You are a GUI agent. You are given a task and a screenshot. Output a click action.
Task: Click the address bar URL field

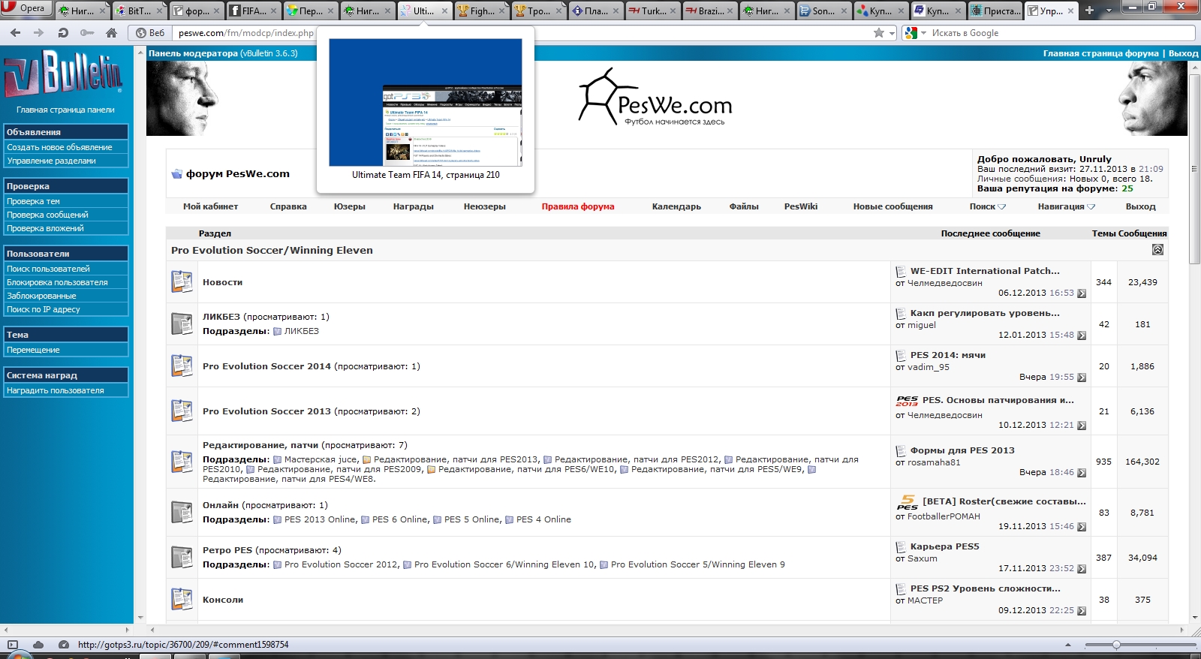pyautogui.click(x=522, y=33)
